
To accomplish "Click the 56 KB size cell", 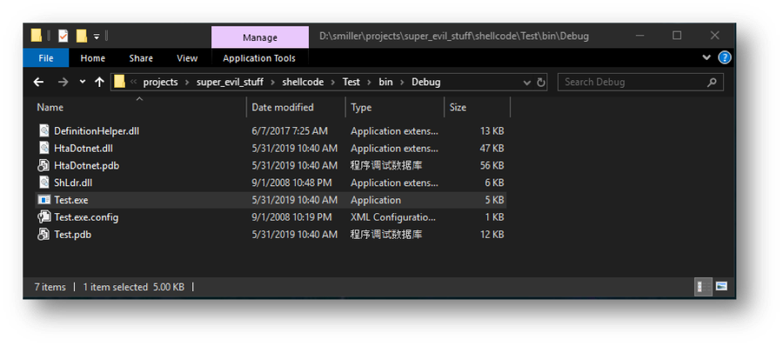I will tap(492, 165).
